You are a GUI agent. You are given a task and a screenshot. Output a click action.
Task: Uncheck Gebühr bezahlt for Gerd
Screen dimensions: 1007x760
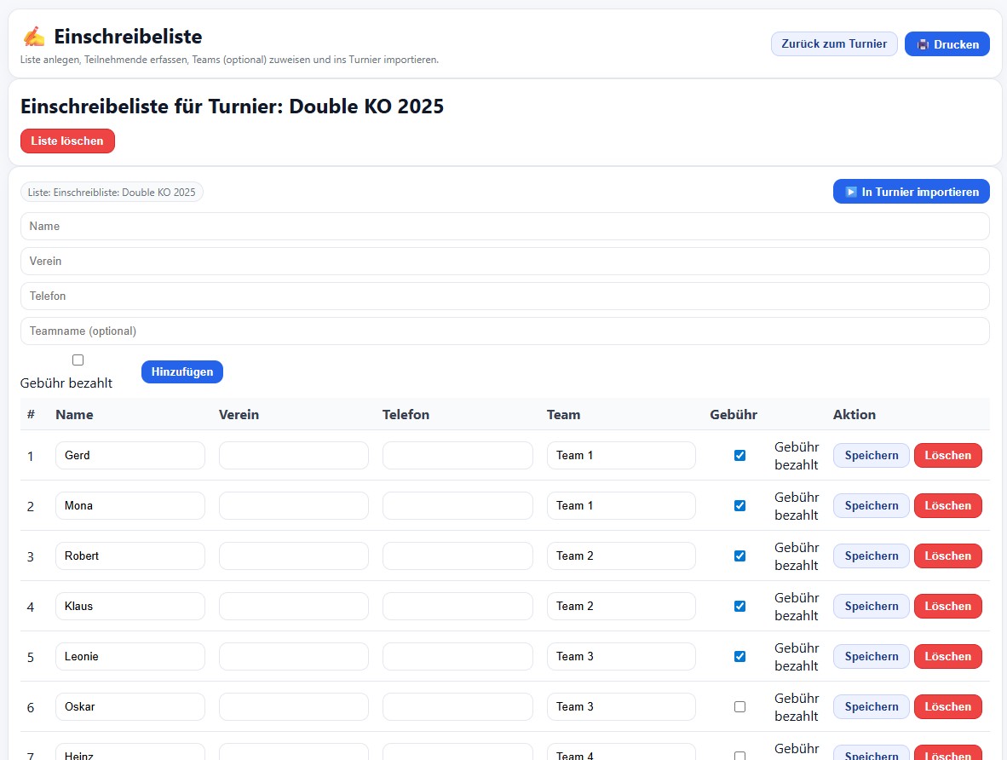coord(739,456)
